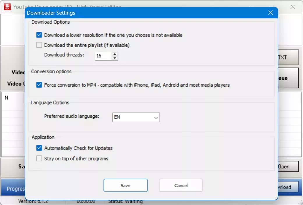Click the download threads number field
This screenshot has width=303, height=205.
(x=104, y=56)
